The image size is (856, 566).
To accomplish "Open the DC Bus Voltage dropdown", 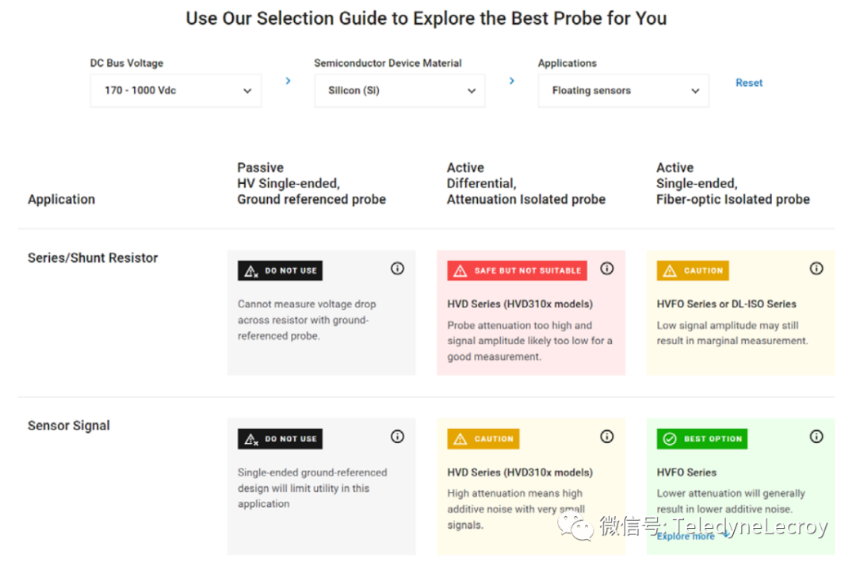I will click(175, 90).
